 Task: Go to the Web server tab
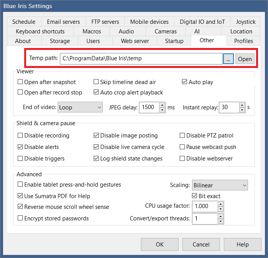coord(135,41)
